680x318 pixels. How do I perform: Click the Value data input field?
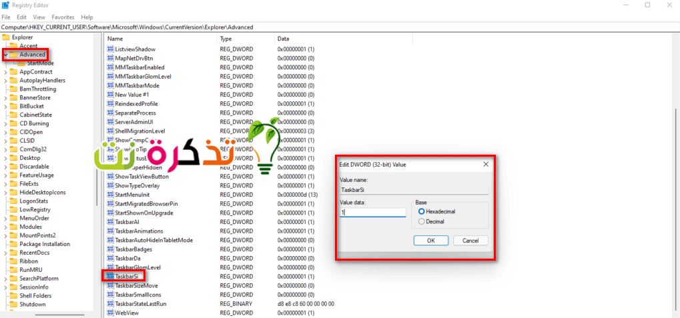[x=372, y=212]
